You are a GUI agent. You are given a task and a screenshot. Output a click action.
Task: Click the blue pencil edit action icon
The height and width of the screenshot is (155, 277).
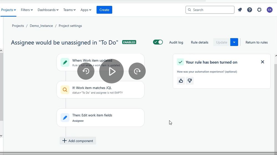pyautogui.click(x=65, y=118)
